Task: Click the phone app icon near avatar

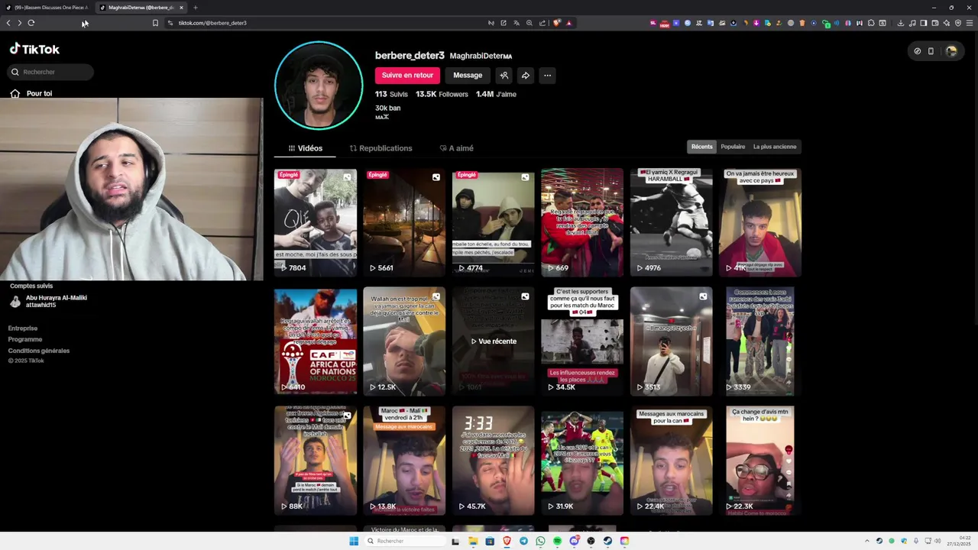Action: [931, 51]
